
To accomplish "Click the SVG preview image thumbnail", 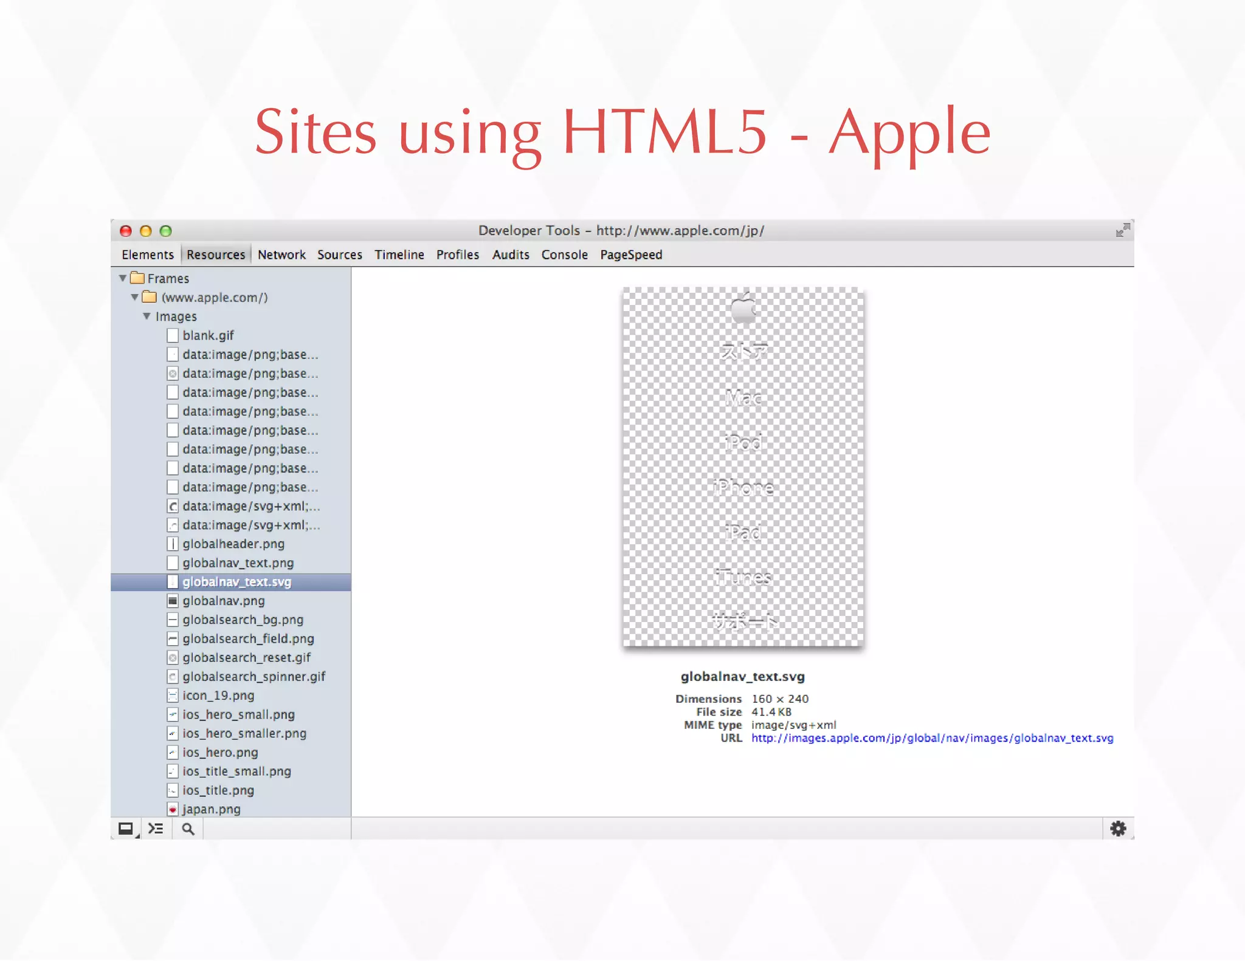I will coord(743,467).
